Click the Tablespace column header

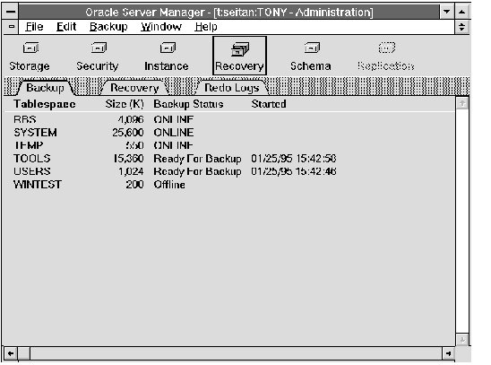[x=45, y=104]
